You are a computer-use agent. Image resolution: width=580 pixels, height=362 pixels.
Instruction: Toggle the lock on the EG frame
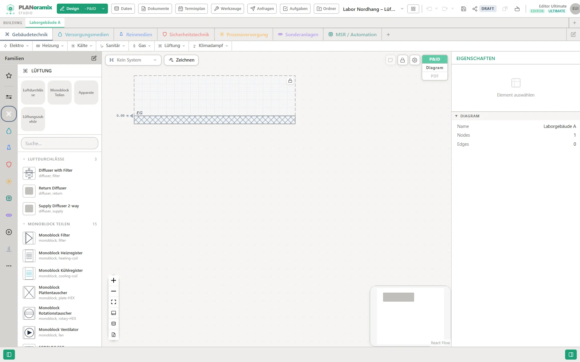pos(290,81)
